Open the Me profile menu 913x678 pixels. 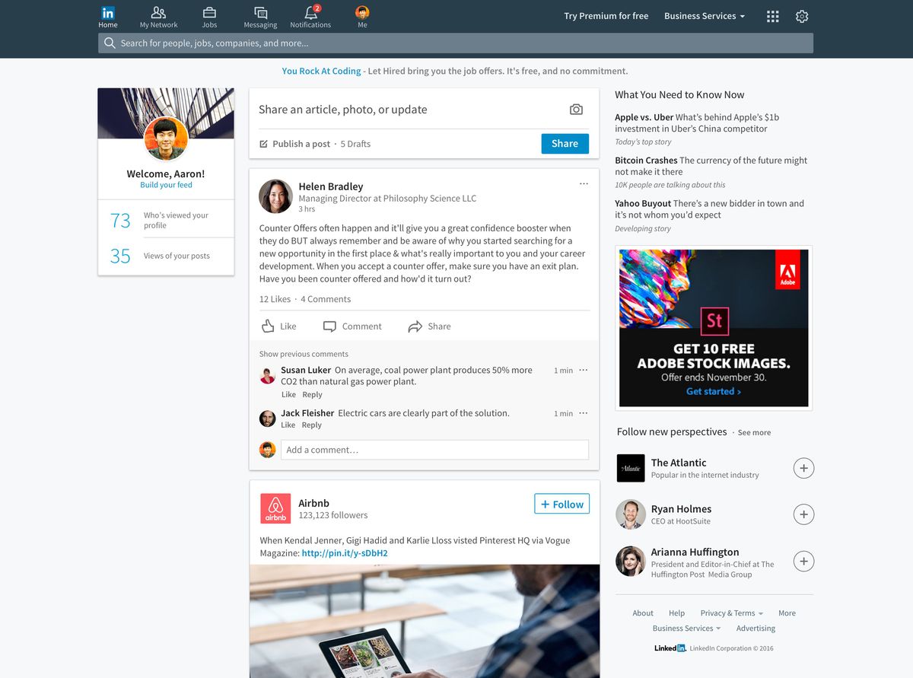362,16
